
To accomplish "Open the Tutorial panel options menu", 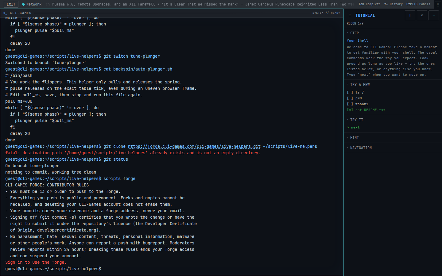I will click(410, 15).
